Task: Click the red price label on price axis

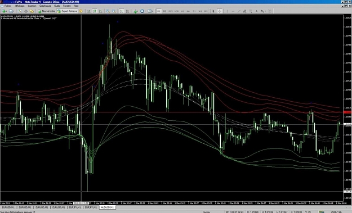Action: click(347, 112)
